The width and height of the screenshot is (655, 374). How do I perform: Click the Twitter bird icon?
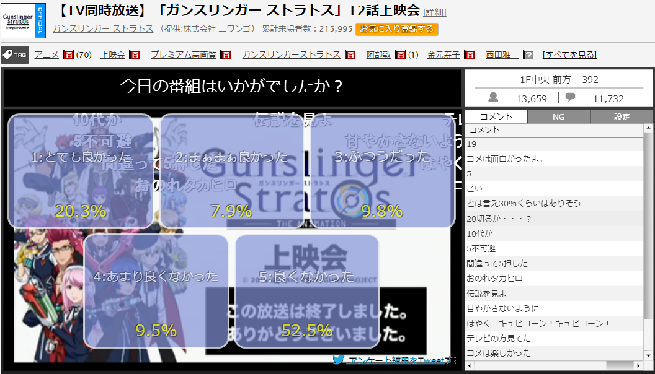click(339, 359)
